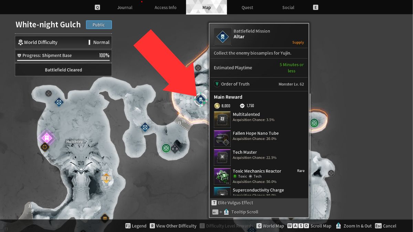Screen dimensions: 413x232
Task: Select the Map tab
Action: 206,7
